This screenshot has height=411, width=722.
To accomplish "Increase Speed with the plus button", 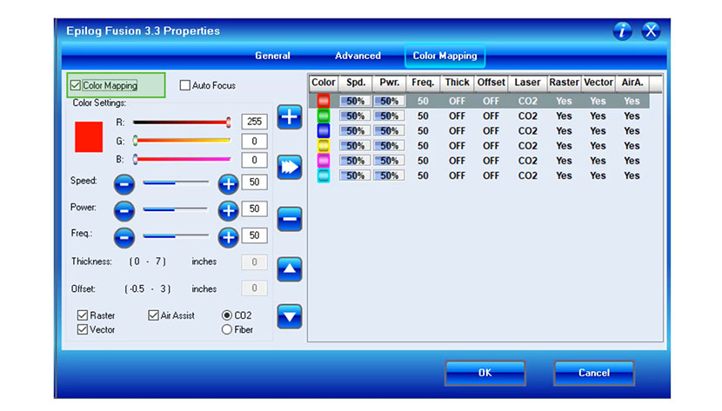I will tap(228, 183).
